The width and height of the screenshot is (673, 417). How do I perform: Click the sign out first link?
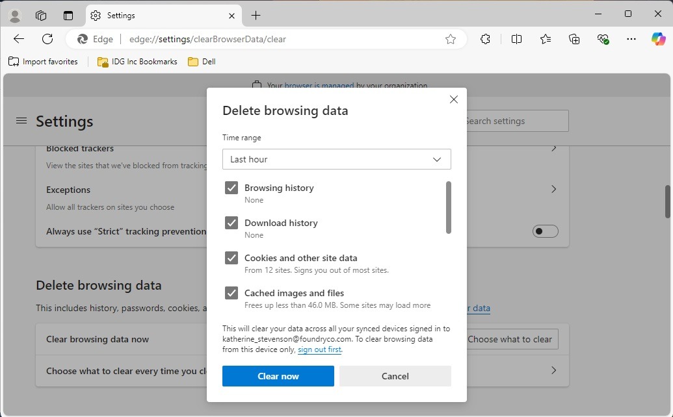(x=320, y=349)
